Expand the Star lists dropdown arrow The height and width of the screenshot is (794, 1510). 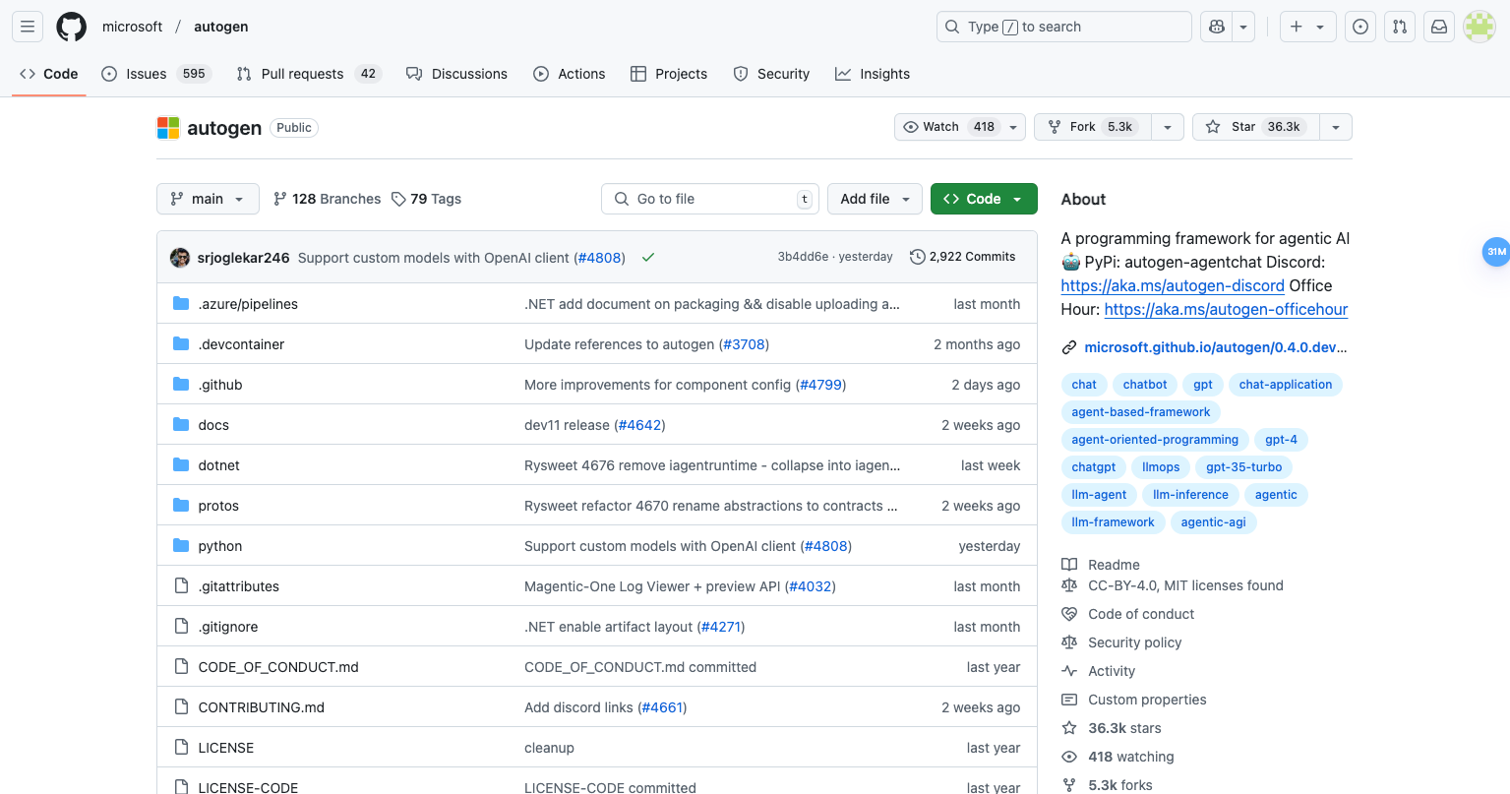point(1336,127)
